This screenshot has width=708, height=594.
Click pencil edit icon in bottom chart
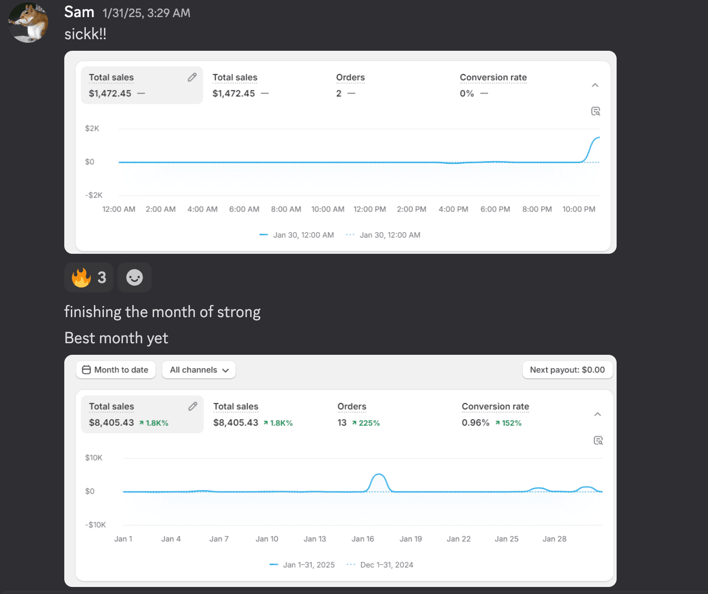(x=193, y=407)
